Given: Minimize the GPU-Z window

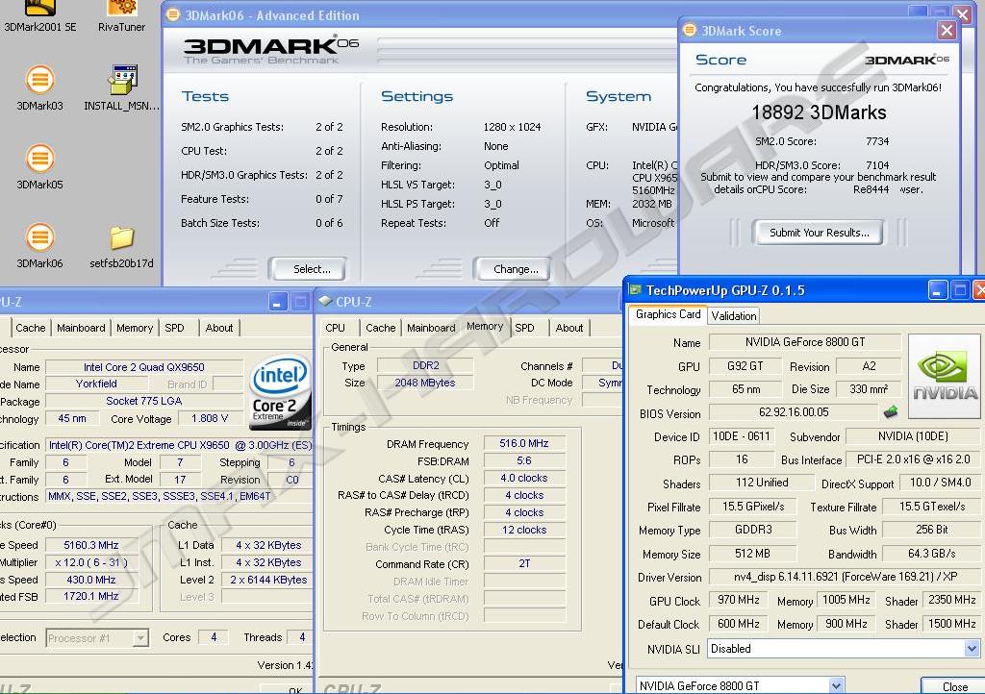Looking at the screenshot, I should (937, 290).
